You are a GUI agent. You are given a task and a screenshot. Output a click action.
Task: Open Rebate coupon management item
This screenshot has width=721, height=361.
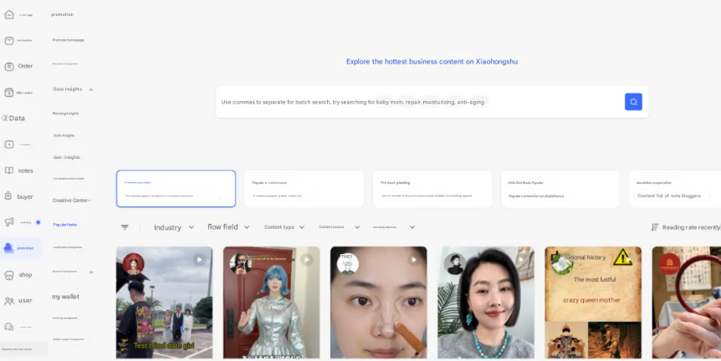69,339
